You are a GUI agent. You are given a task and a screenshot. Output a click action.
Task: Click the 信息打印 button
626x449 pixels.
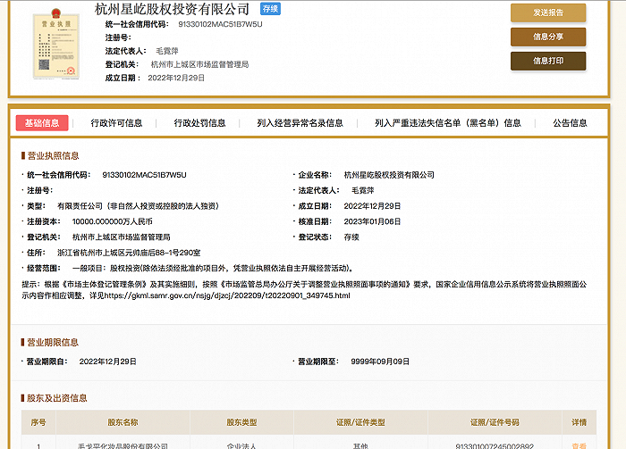coord(548,61)
